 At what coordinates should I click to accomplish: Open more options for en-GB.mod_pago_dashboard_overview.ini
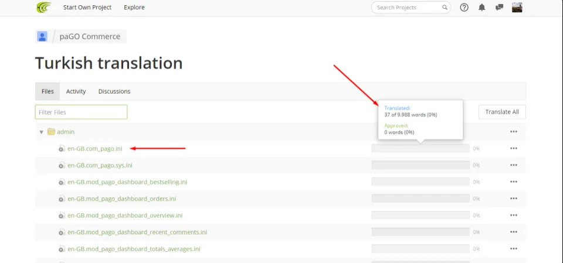coord(514,216)
